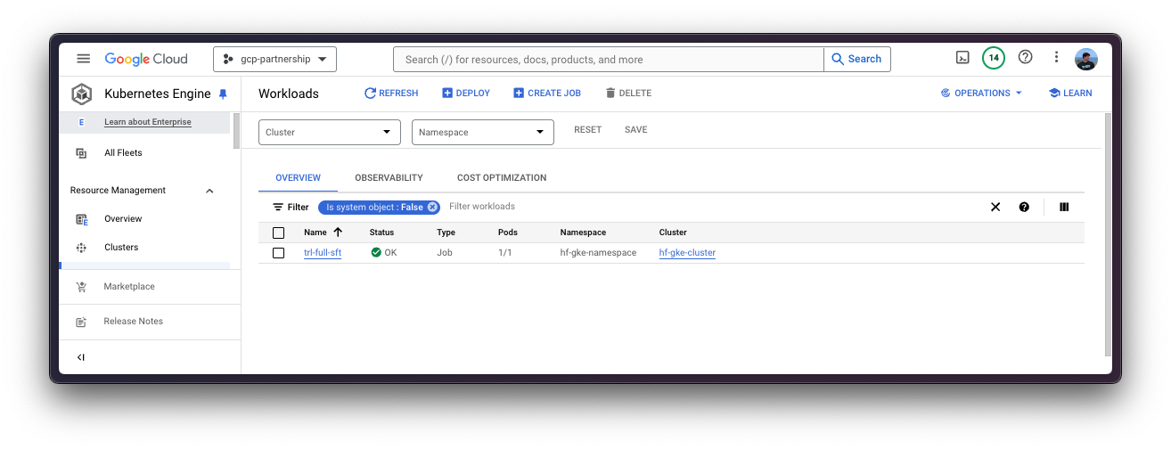Click the Clusters icon

(x=81, y=248)
